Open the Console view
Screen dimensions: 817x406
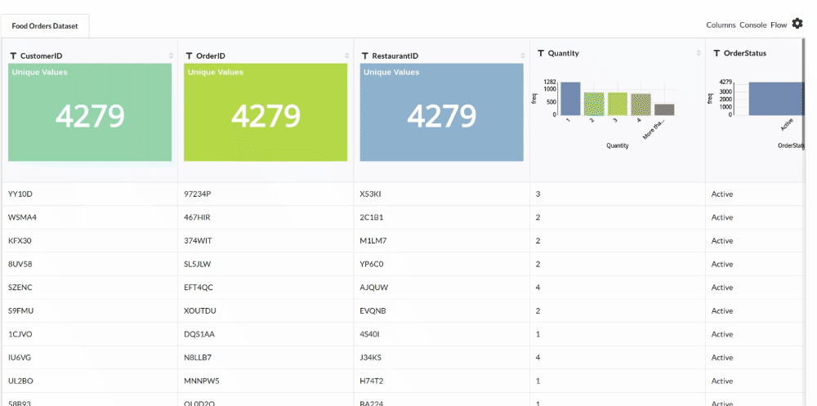tap(753, 25)
